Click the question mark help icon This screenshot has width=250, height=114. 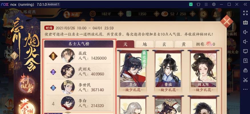15,56
